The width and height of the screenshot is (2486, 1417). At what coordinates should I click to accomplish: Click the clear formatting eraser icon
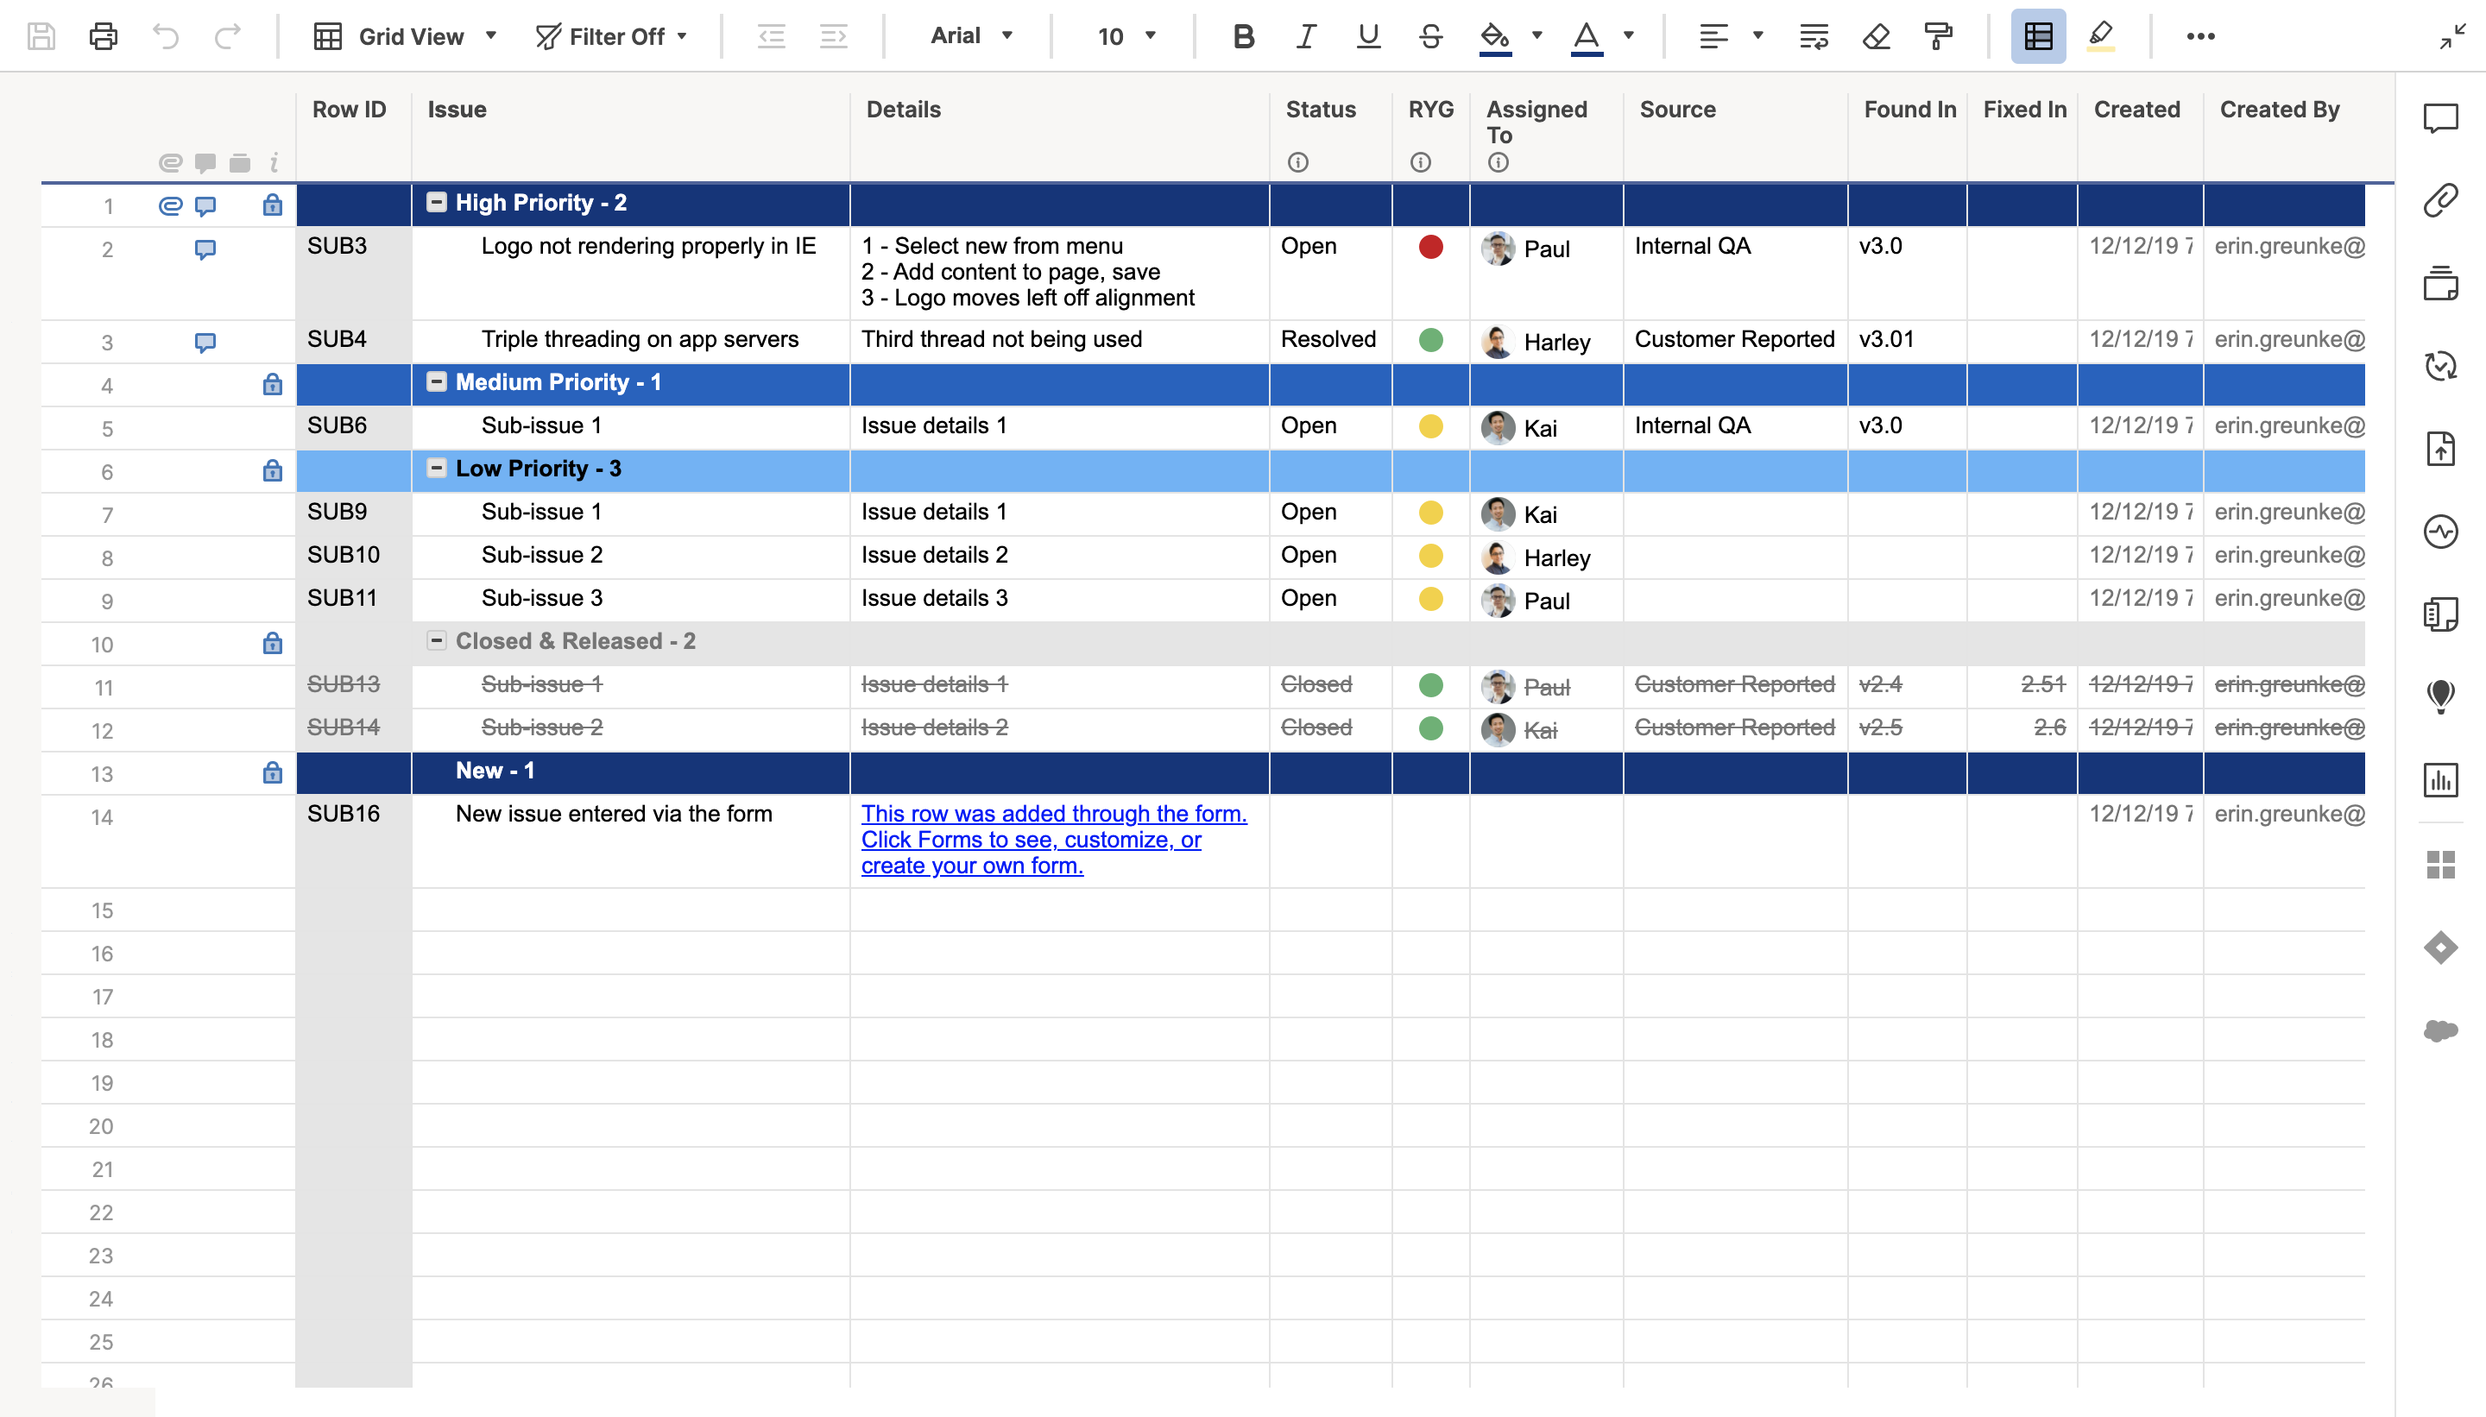(1876, 37)
